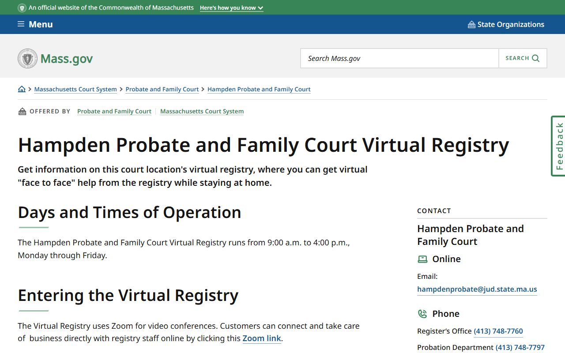Click the Zoom link hyperlink
The height and width of the screenshot is (353, 565).
[x=262, y=338]
